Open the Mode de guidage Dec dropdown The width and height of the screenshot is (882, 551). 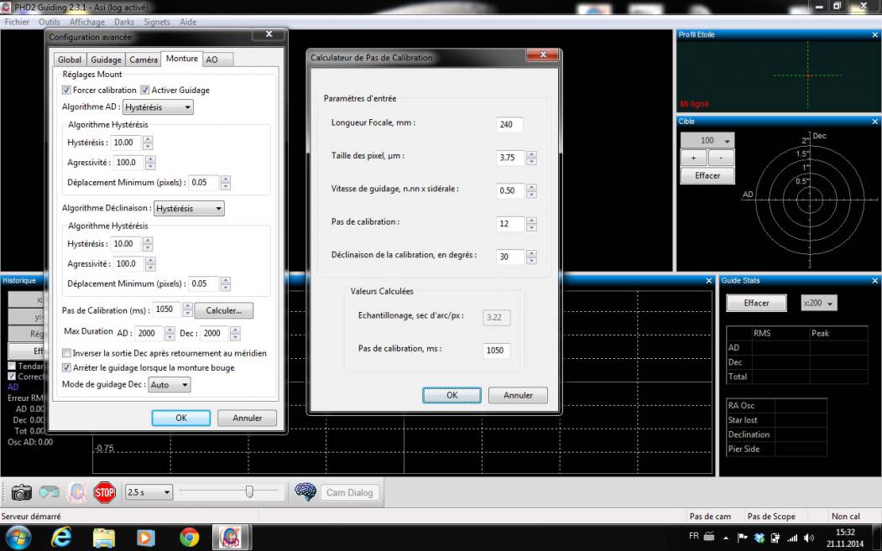coord(170,385)
